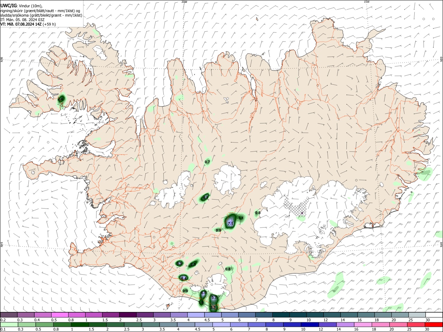
Task: Pick the bright pink 0.5–0.8 snow legend swatch
Action: click(60, 315)
